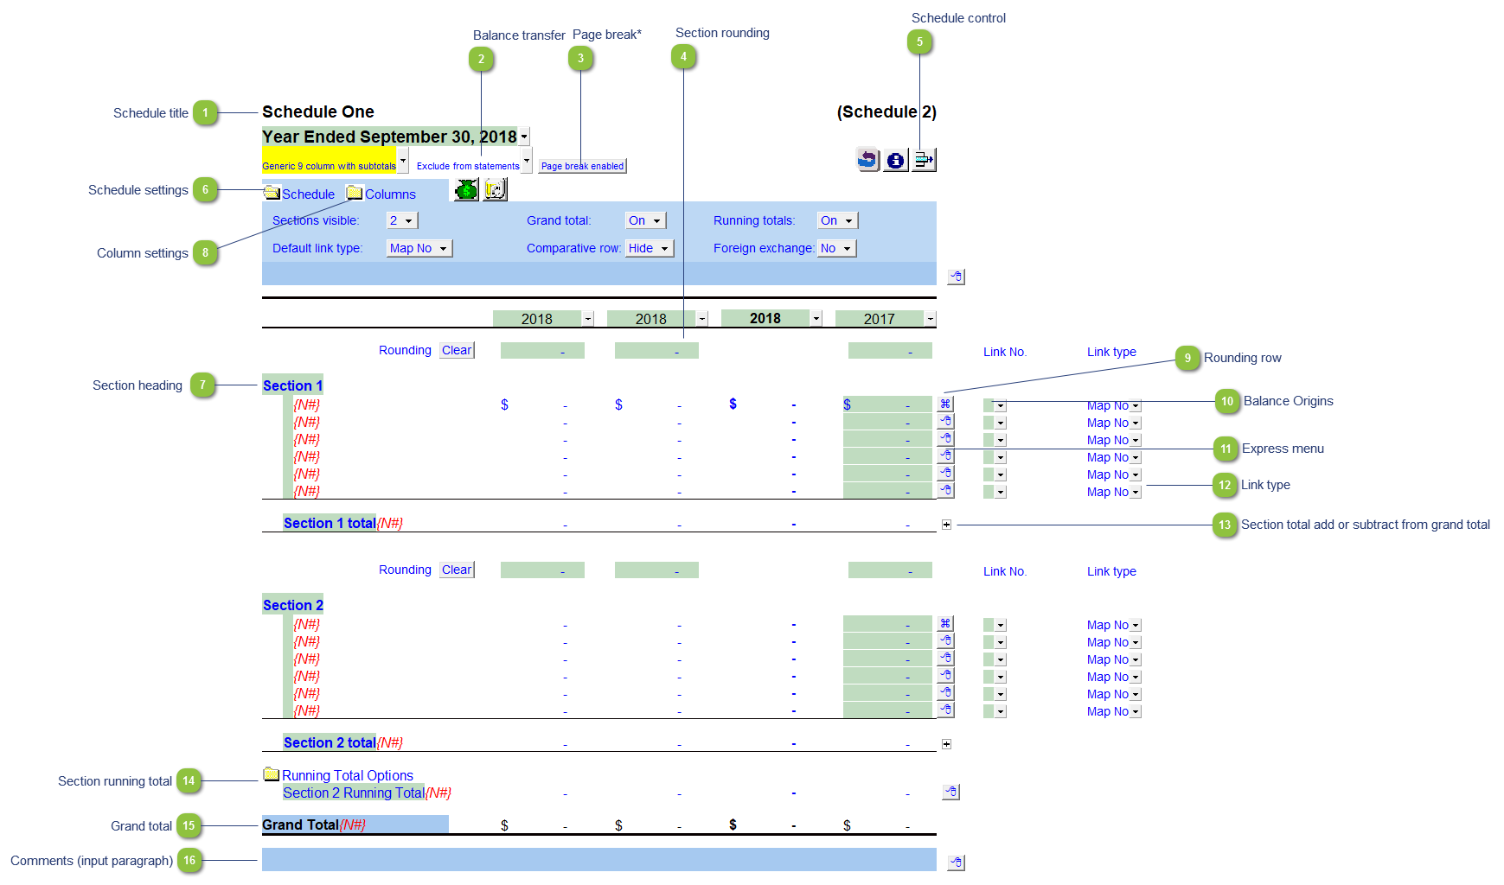
Task: Open the bold 2018 column header dropdown
Action: [816, 319]
